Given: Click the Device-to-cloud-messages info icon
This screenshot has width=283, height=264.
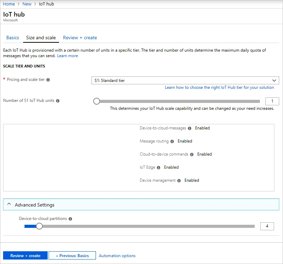Looking at the screenshot, I should coord(189,128).
